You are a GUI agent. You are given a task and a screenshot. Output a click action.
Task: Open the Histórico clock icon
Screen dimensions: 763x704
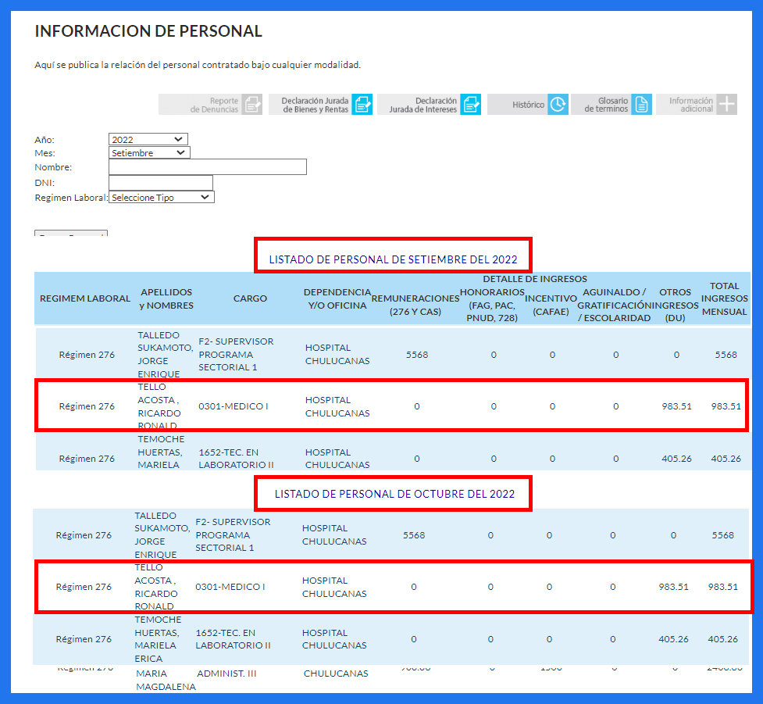click(x=558, y=105)
